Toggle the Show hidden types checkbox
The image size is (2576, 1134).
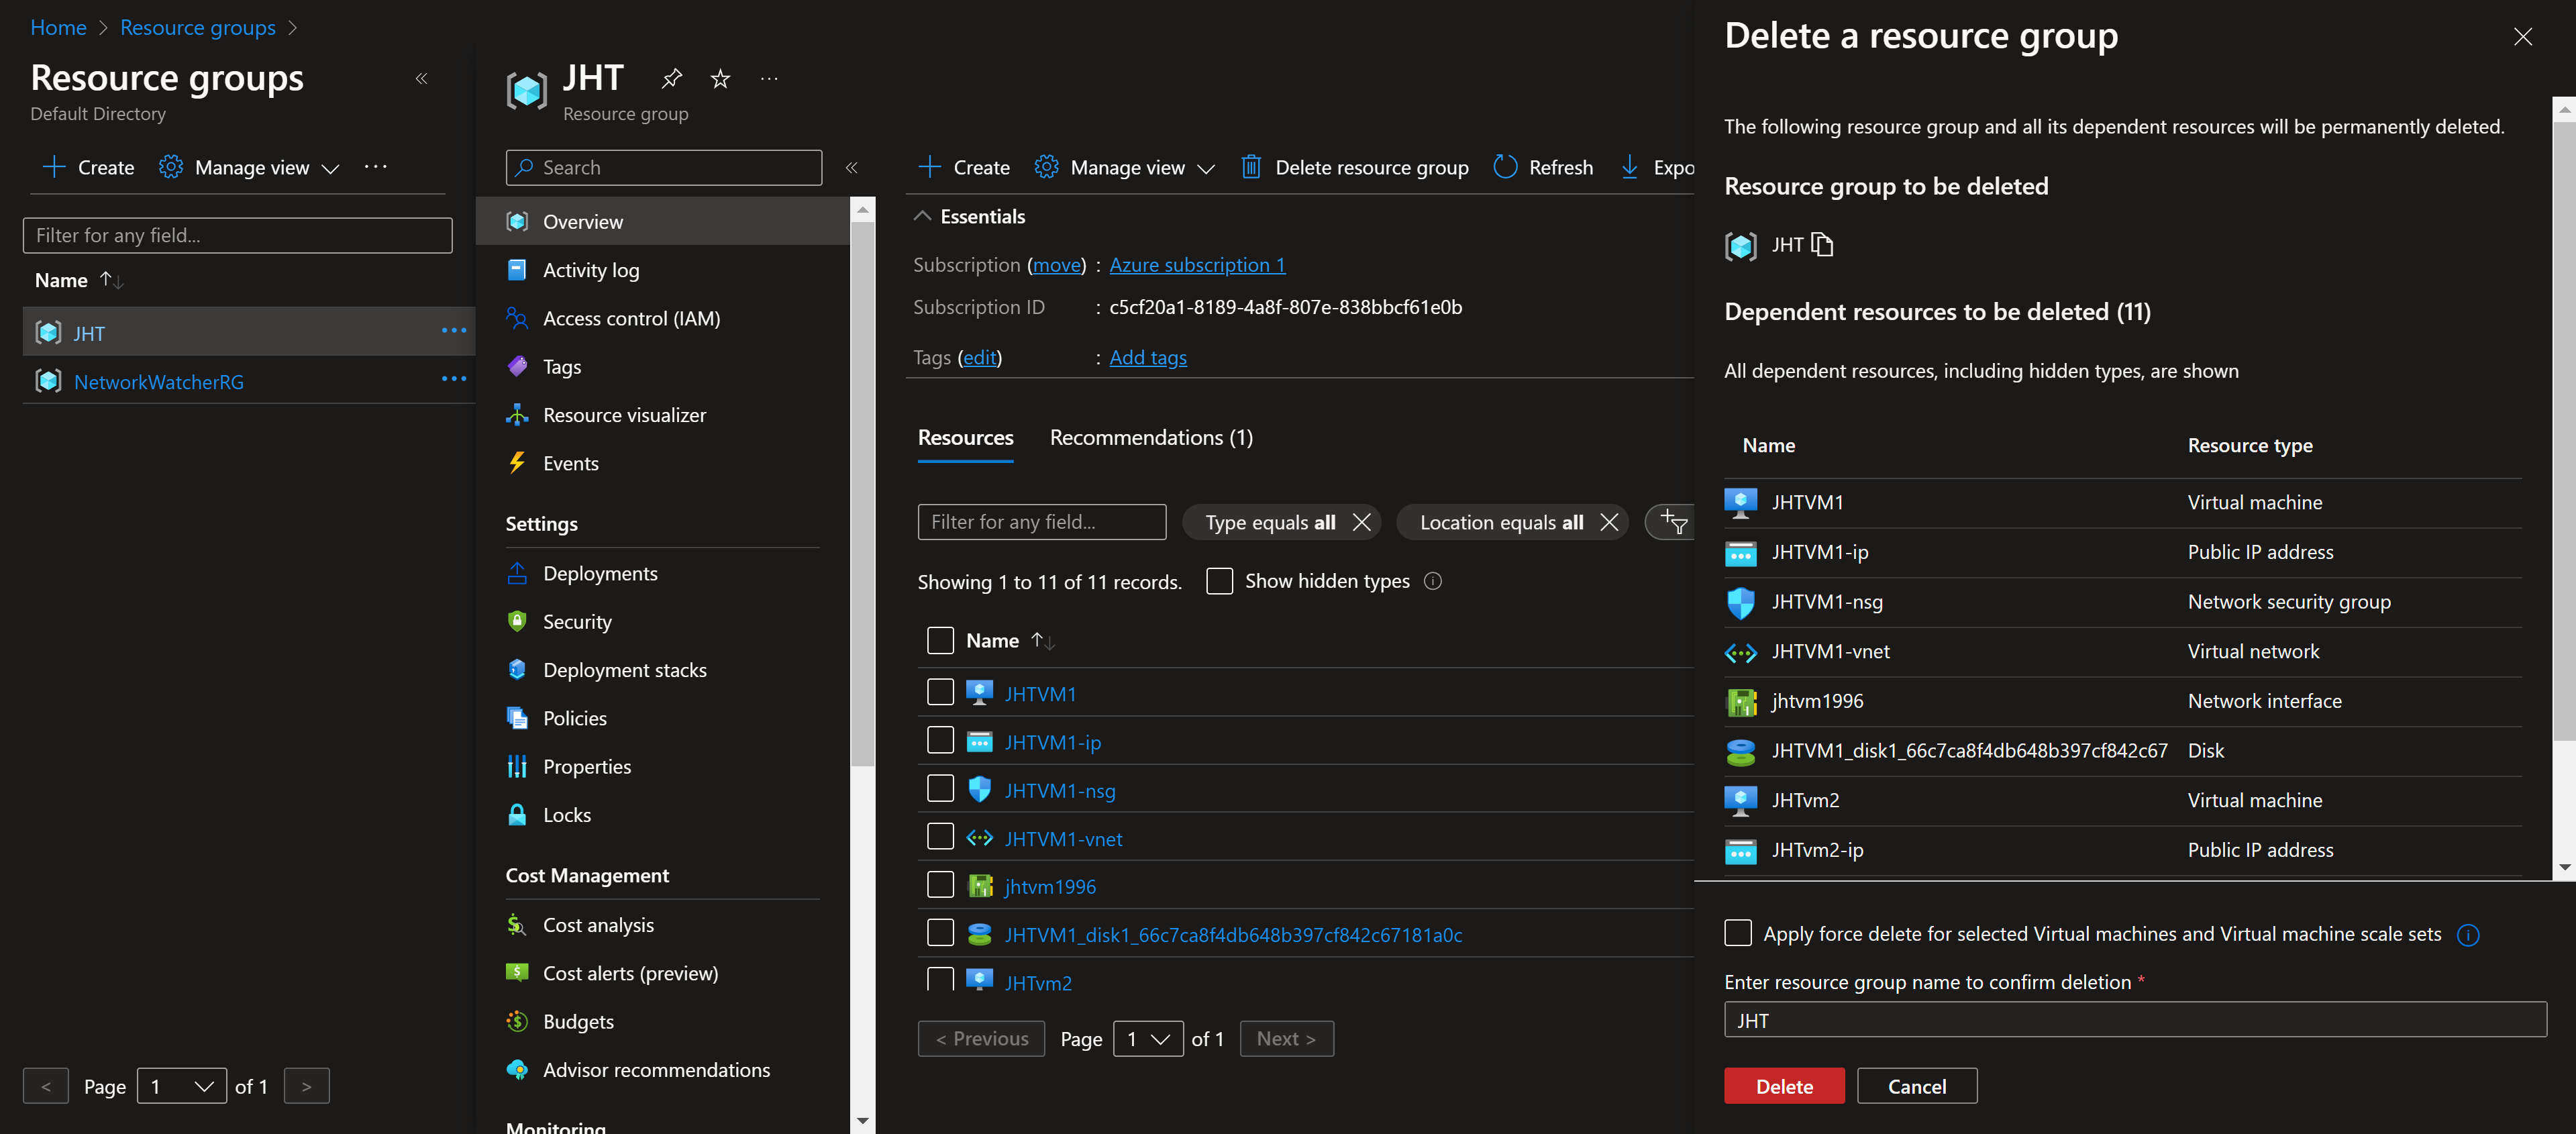[x=1219, y=581]
